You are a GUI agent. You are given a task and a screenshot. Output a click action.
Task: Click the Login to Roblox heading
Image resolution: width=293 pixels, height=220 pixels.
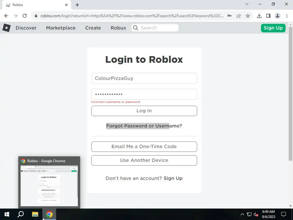144,60
